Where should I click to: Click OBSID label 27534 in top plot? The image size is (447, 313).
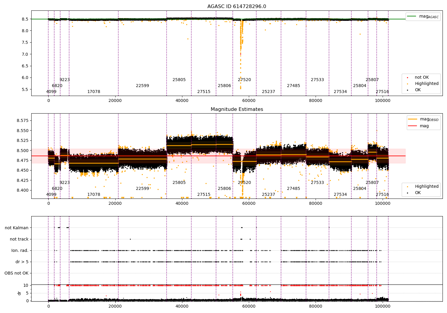(x=340, y=92)
